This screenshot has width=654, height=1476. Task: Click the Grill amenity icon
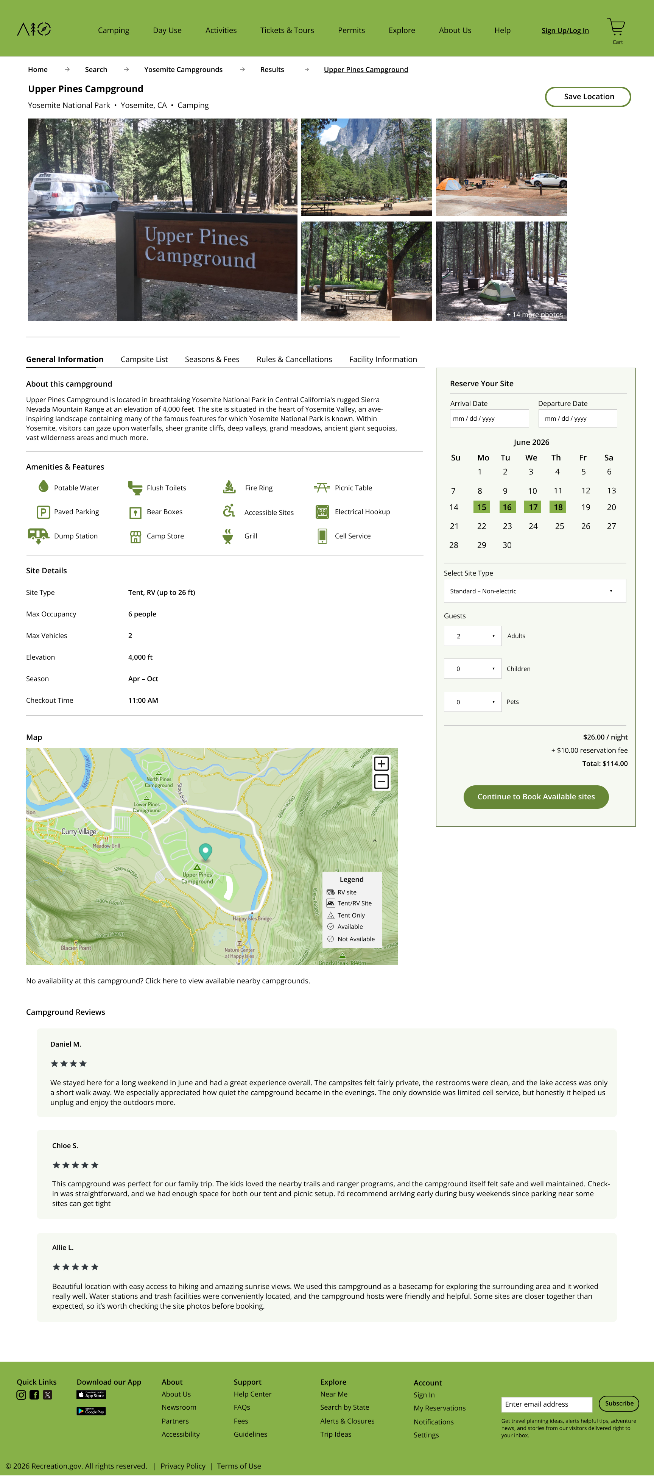click(228, 536)
